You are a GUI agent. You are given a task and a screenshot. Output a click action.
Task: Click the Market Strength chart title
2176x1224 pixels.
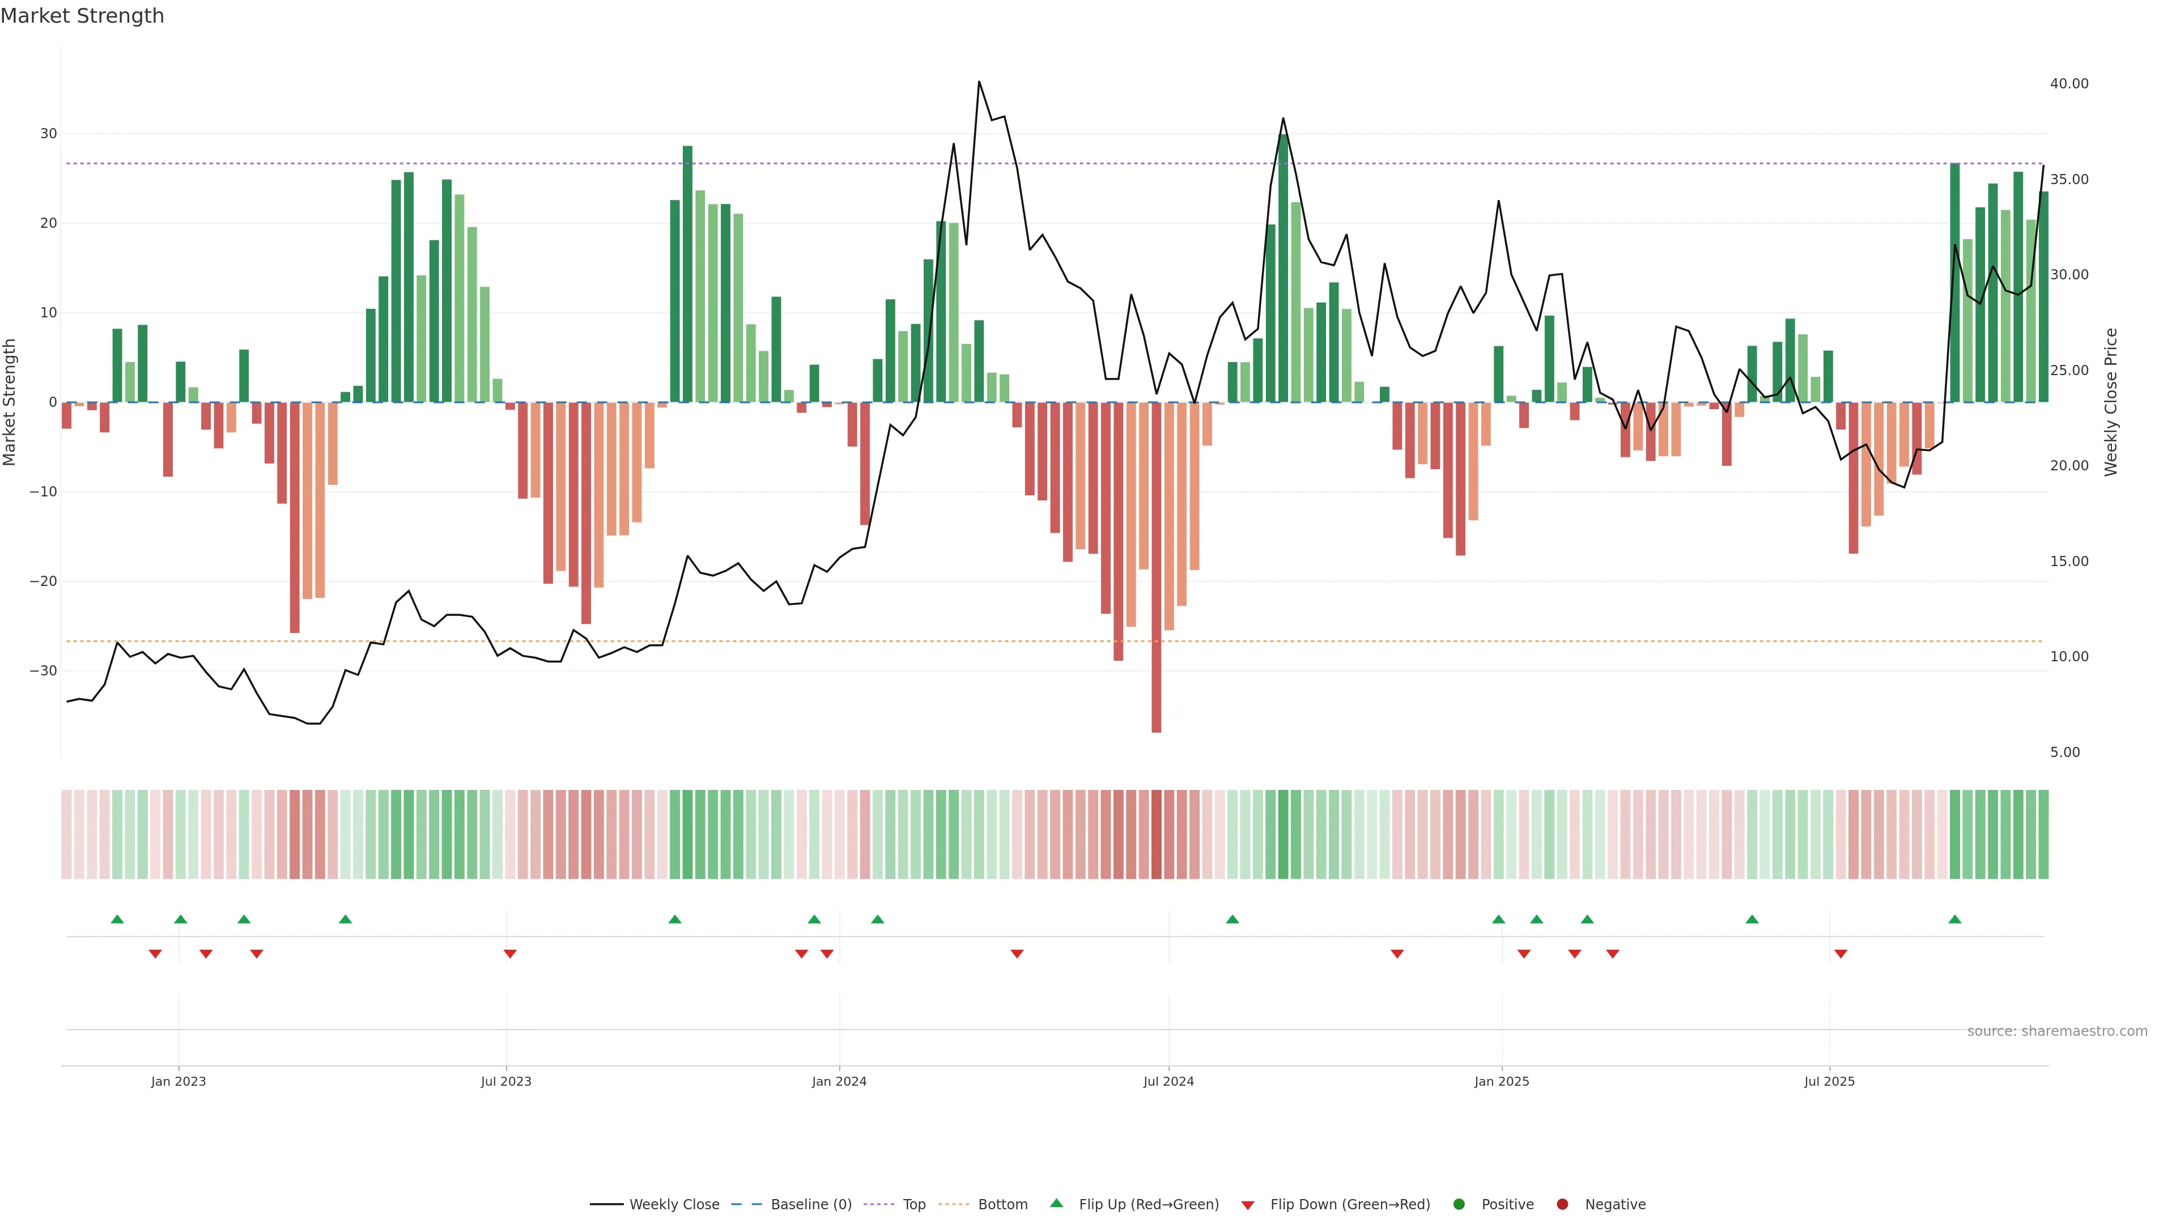(82, 16)
